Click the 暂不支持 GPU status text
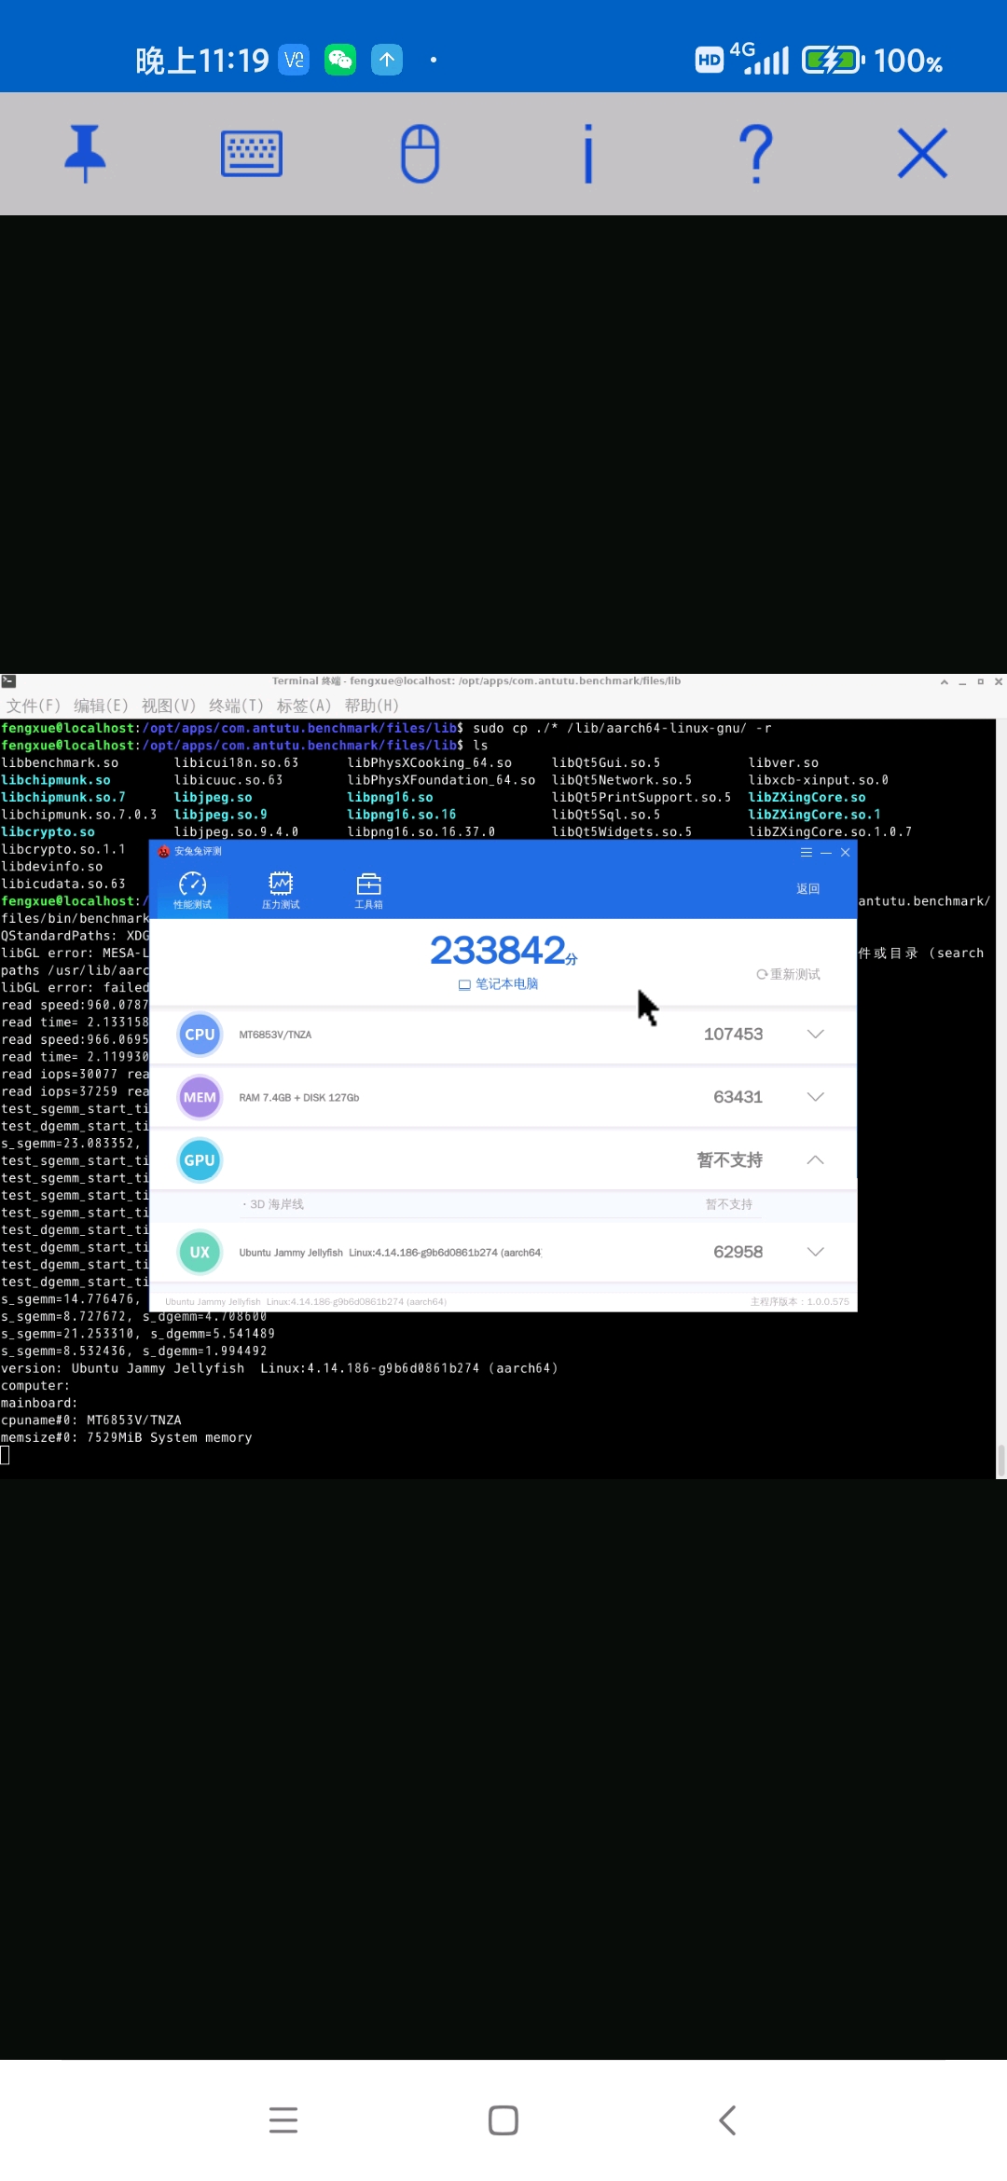This screenshot has height=2181, width=1007. coord(729,1160)
